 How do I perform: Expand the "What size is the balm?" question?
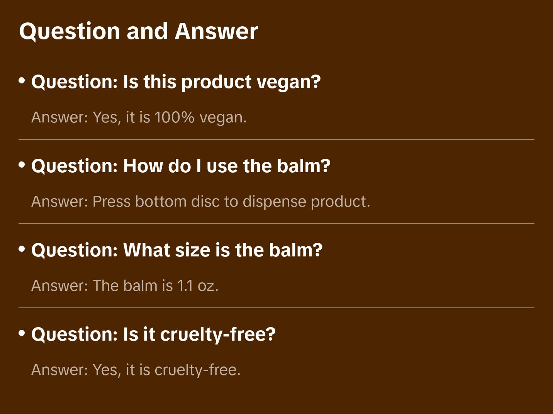(x=176, y=250)
